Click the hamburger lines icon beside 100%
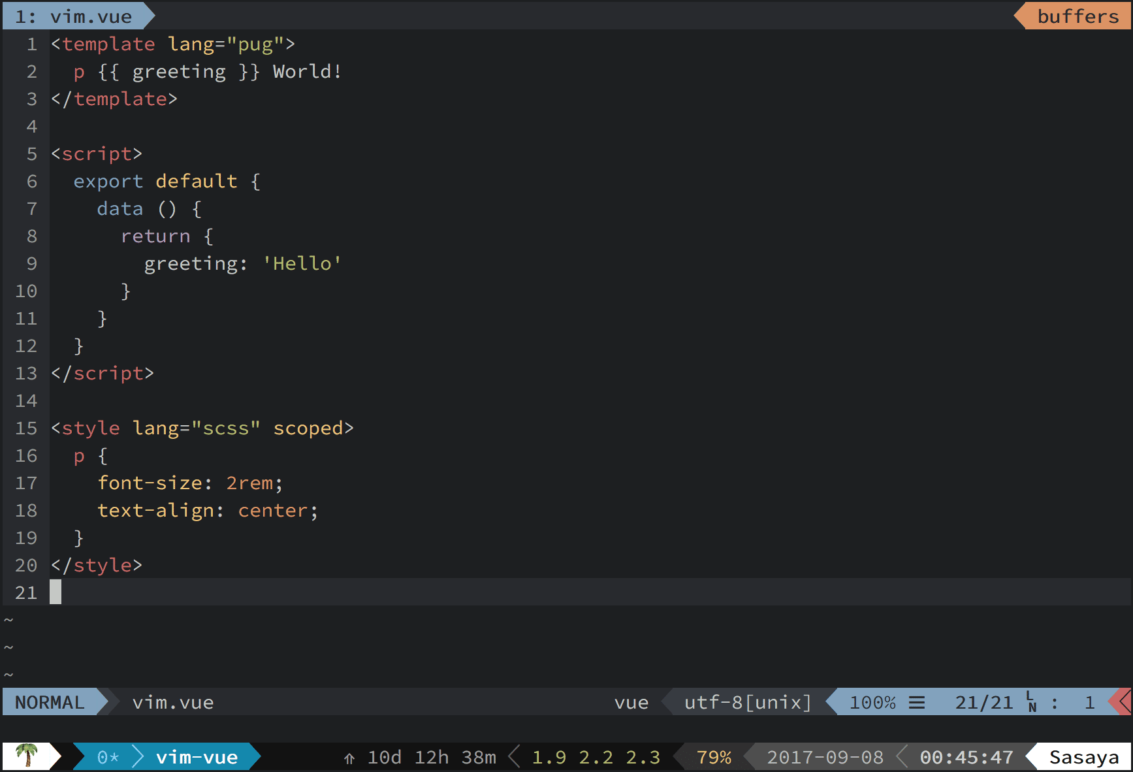 tap(917, 703)
